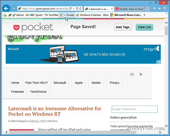Click the vertical scrollbar up arrow
The image size is (170, 136).
166,23
